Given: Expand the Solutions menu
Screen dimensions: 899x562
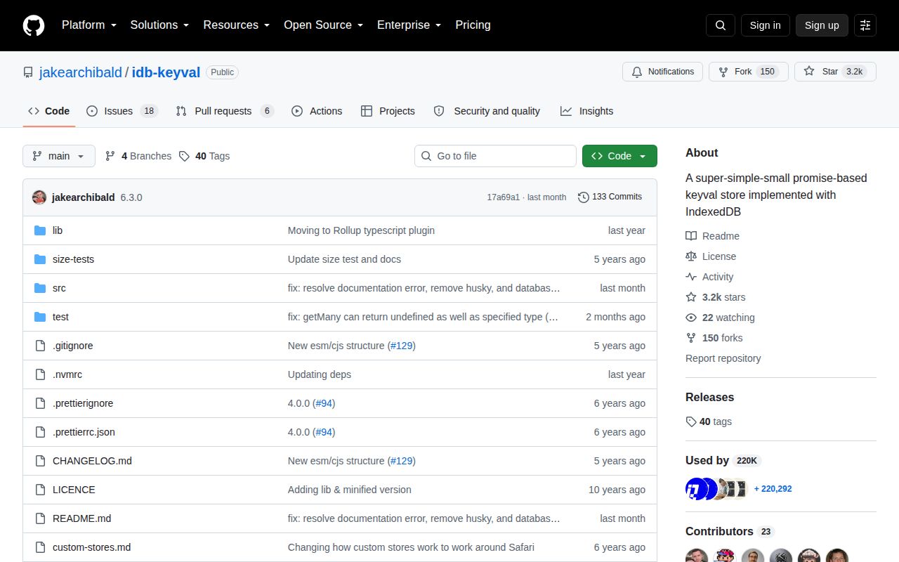Looking at the screenshot, I should pyautogui.click(x=159, y=25).
